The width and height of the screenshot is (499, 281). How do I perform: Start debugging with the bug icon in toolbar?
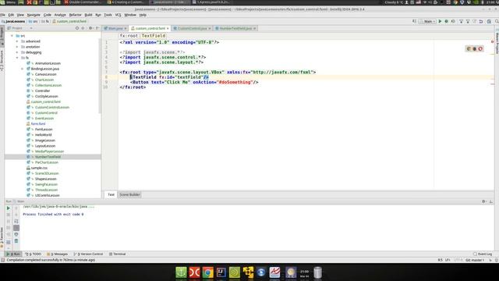[x=447, y=21]
